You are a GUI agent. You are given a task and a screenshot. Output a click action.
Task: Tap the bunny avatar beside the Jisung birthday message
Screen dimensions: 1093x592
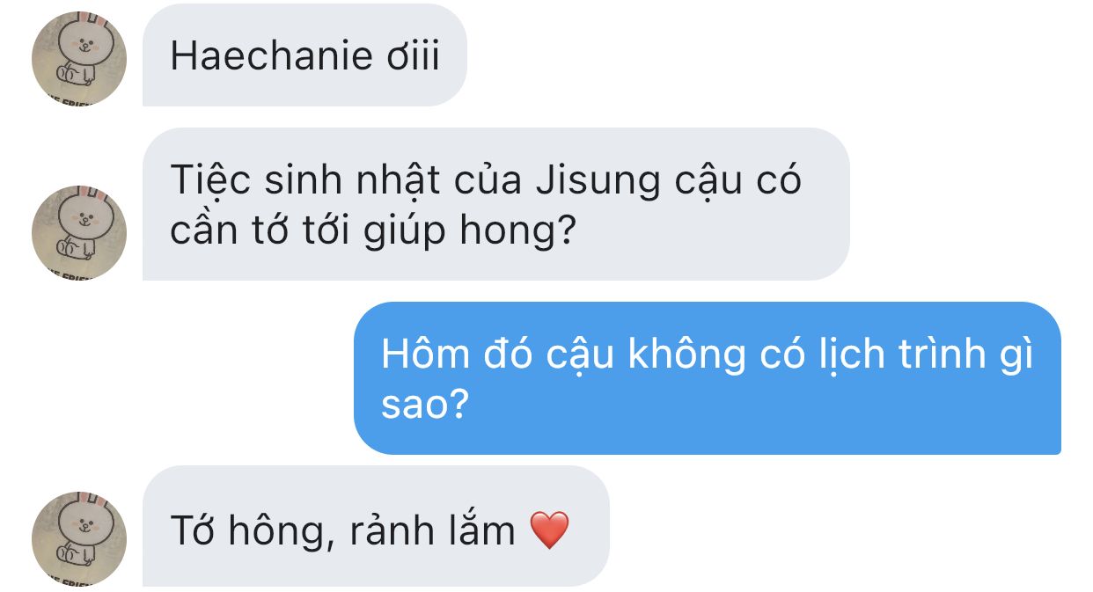(x=79, y=233)
